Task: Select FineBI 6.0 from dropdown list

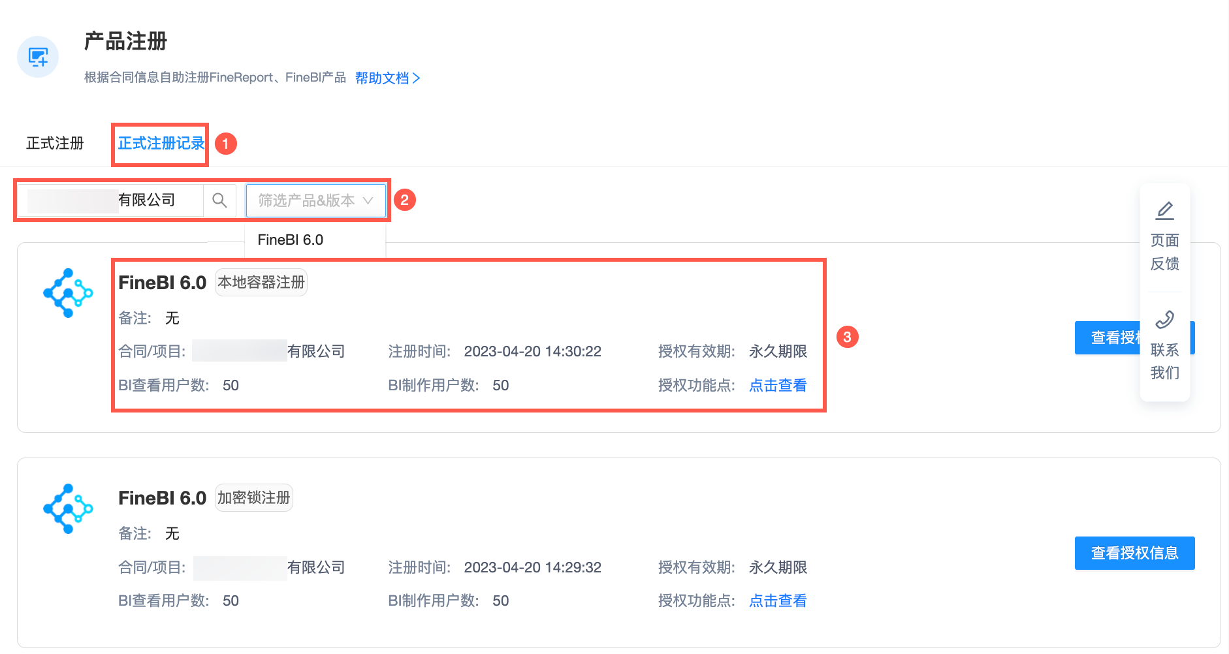Action: [x=291, y=240]
